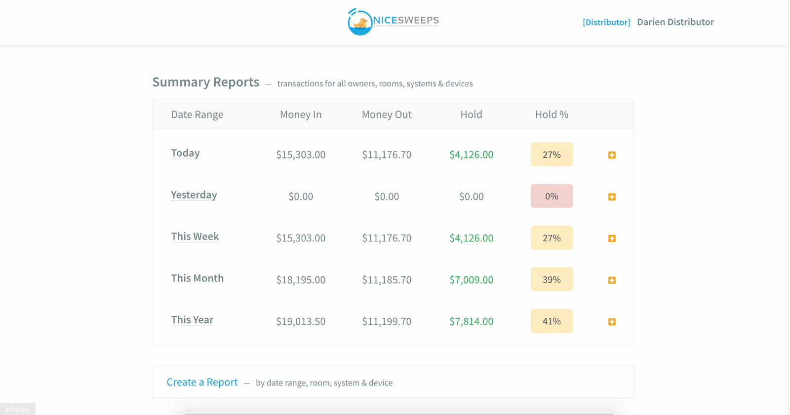The height and width of the screenshot is (415, 790).
Task: Click the $19,013.50 Money In value
Action: tap(301, 321)
